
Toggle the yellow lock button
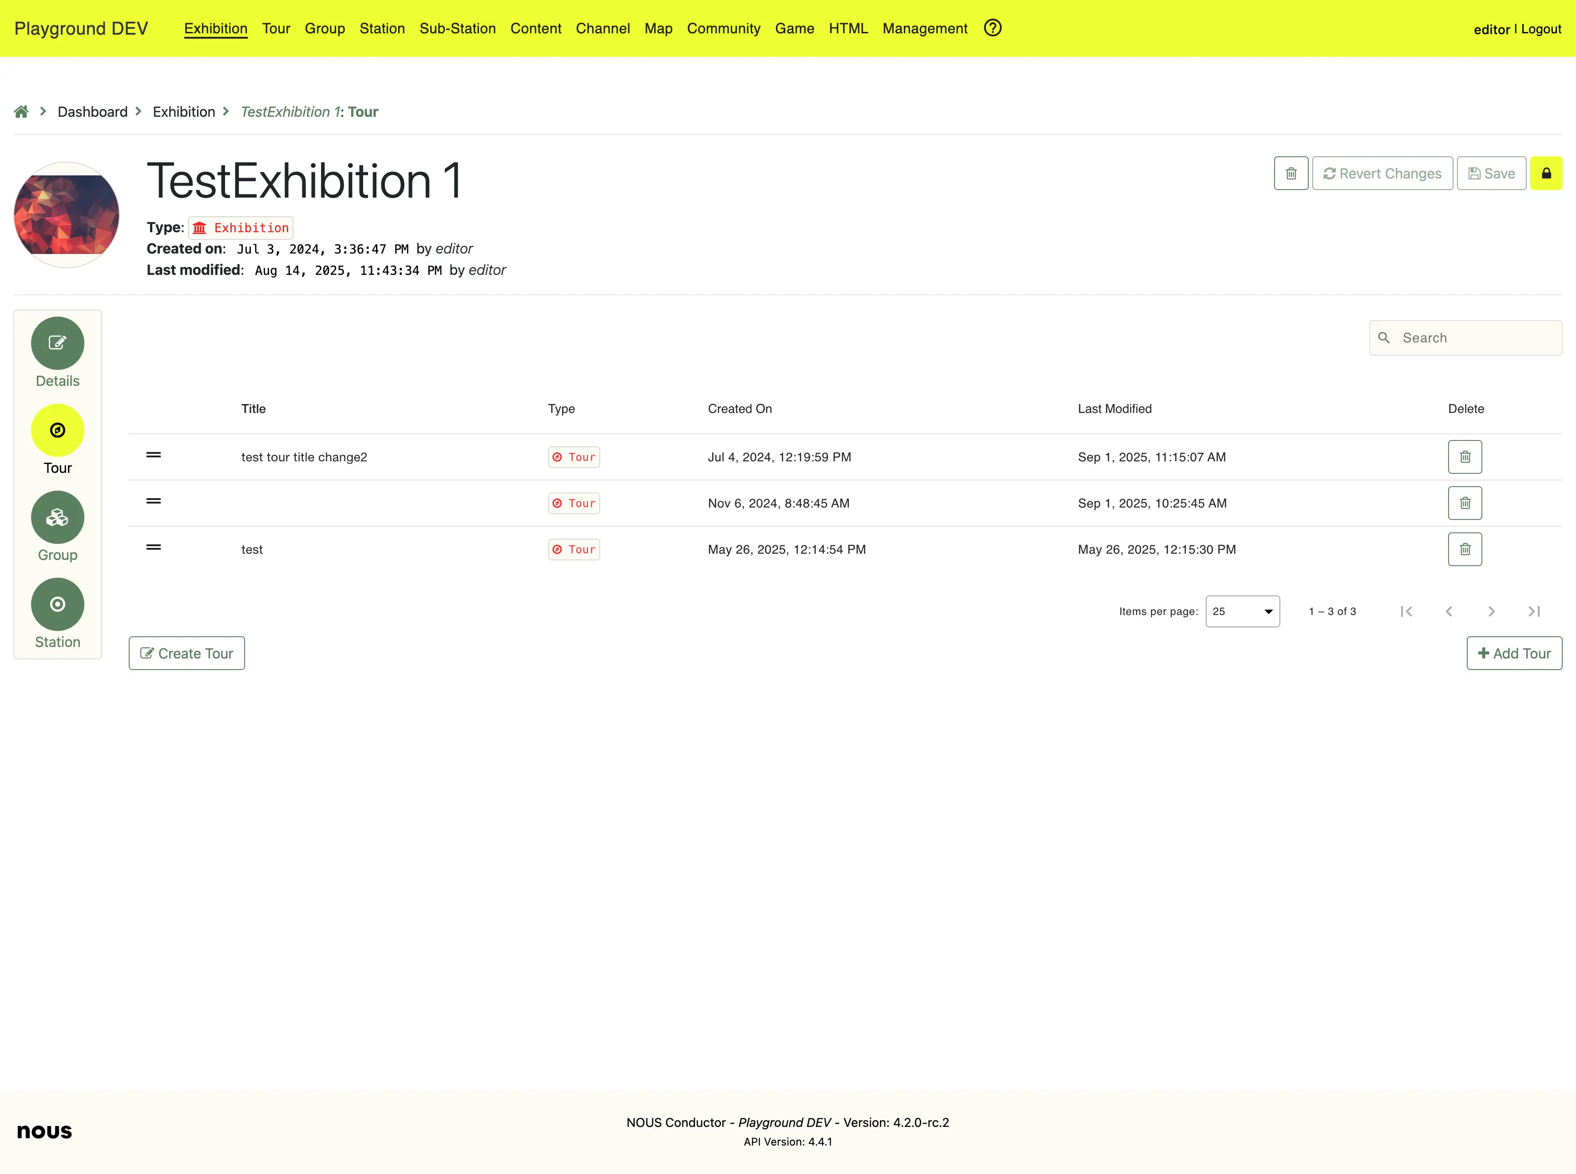(x=1545, y=174)
